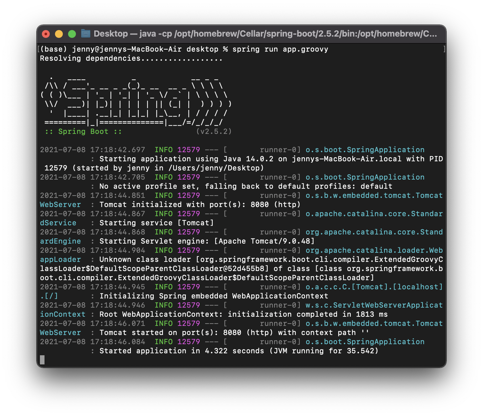Click the timestamp '17:18:42.705'
Viewport: 483px width, 416px height.
pyautogui.click(x=118, y=177)
